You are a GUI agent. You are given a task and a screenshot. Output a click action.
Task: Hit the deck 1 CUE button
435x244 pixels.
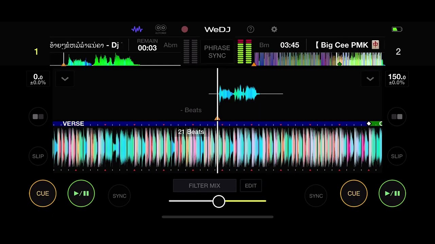[43, 194]
